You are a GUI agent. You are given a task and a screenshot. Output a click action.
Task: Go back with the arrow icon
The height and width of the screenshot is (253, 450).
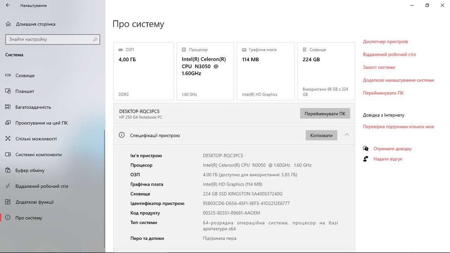tap(8, 5)
